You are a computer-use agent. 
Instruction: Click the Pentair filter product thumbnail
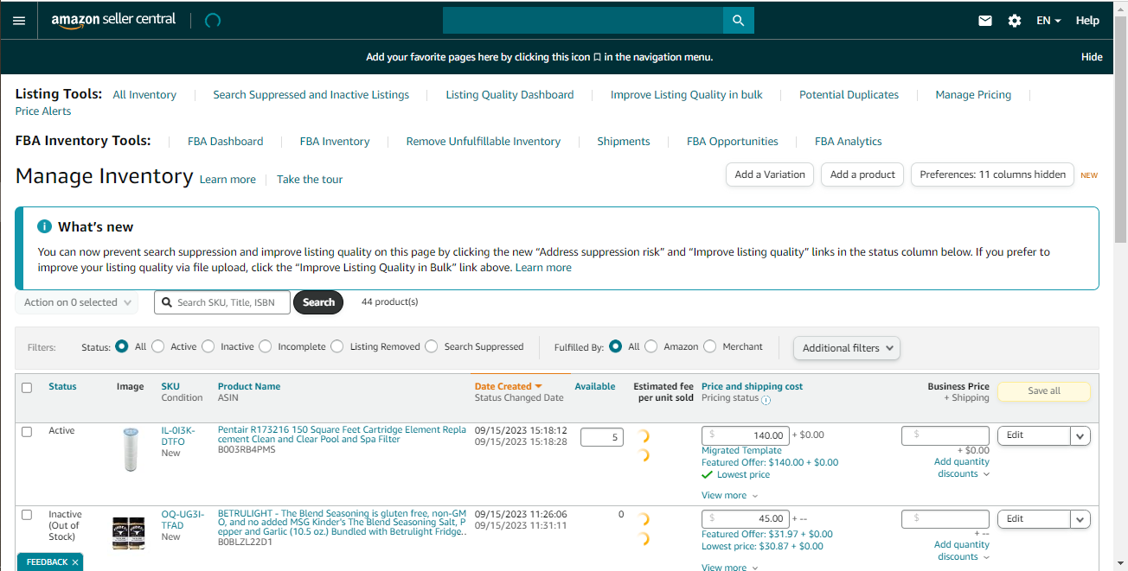tap(130, 449)
